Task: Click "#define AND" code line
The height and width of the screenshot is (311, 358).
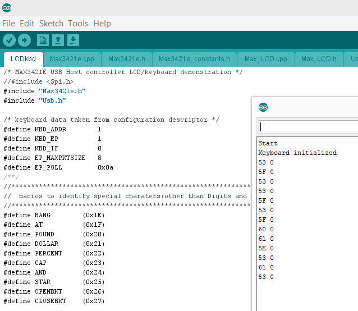Action: (54, 272)
